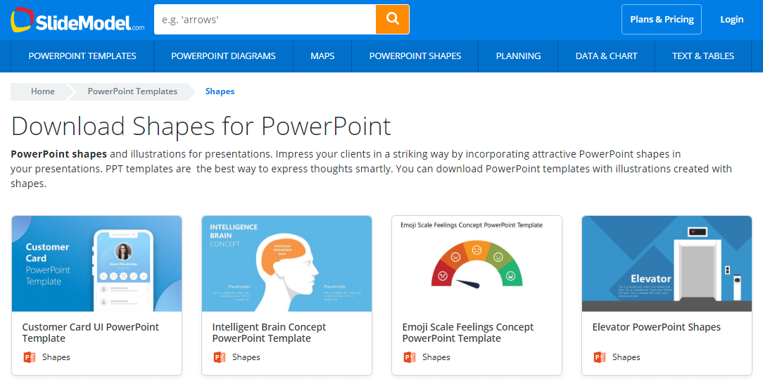
Task: Select the Maps navigation item
Action: tap(322, 56)
